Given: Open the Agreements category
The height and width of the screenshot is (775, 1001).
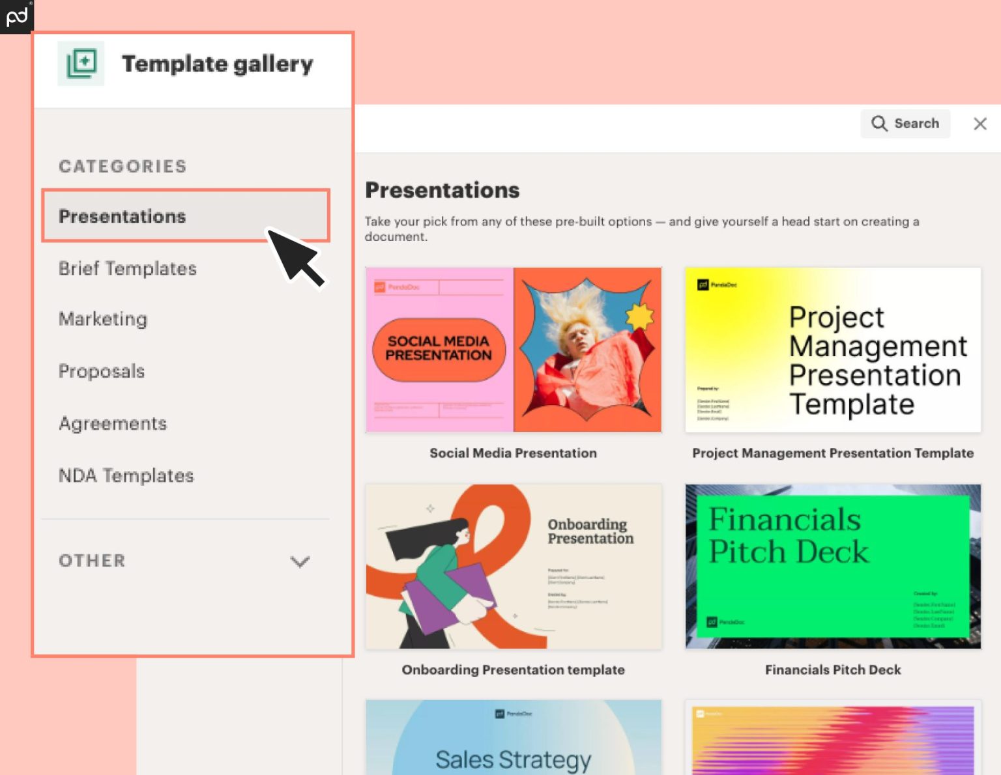Looking at the screenshot, I should pos(113,423).
